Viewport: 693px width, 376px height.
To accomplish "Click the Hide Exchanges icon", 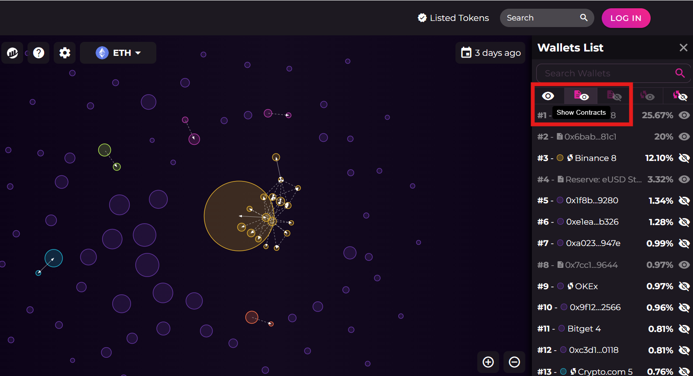I will point(679,96).
